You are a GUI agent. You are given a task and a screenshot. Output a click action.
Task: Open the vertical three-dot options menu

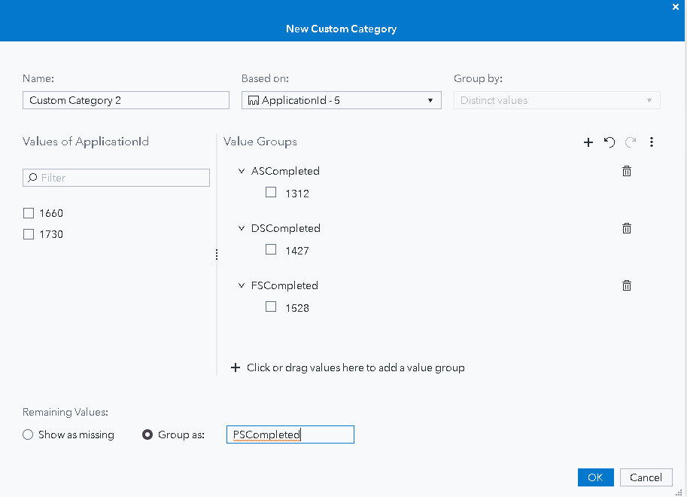(652, 142)
